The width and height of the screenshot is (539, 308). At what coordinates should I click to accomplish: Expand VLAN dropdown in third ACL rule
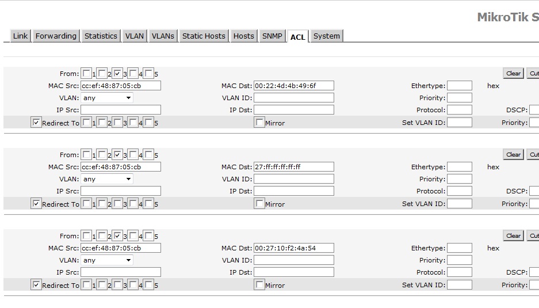[x=107, y=260]
